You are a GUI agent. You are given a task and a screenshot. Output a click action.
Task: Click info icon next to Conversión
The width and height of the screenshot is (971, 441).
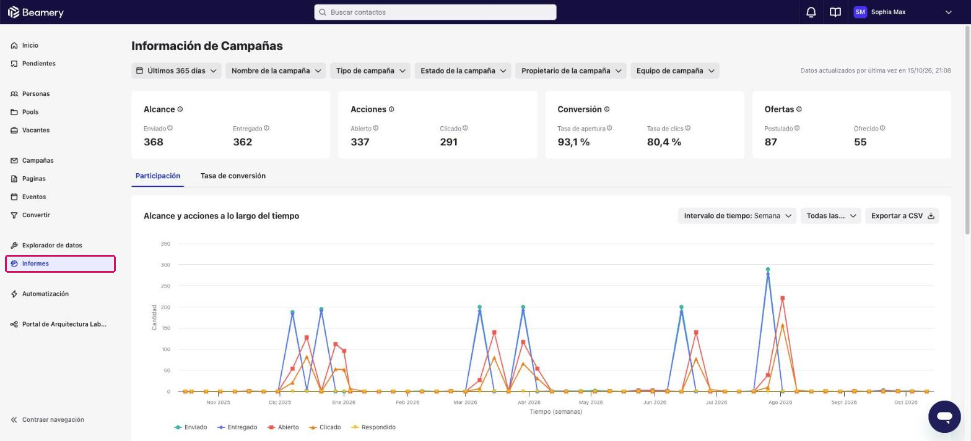pyautogui.click(x=607, y=109)
